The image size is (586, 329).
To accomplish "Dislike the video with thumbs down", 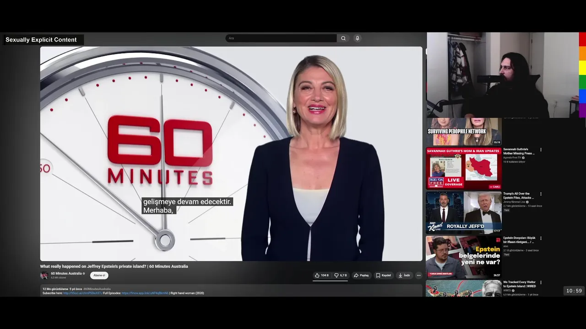I will (x=341, y=276).
